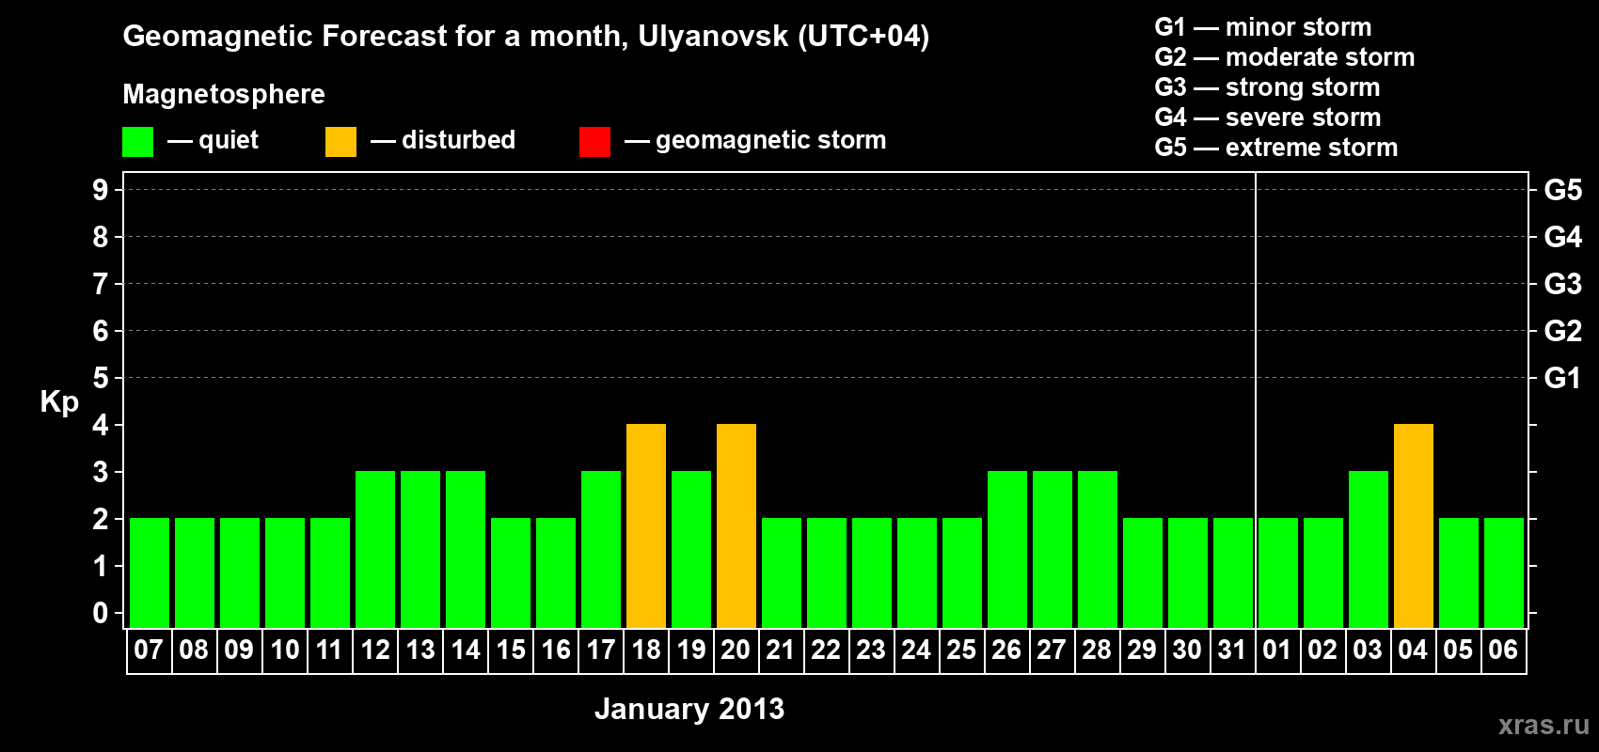Click the green quiet legend swatch
The image size is (1599, 752).
pos(137,142)
